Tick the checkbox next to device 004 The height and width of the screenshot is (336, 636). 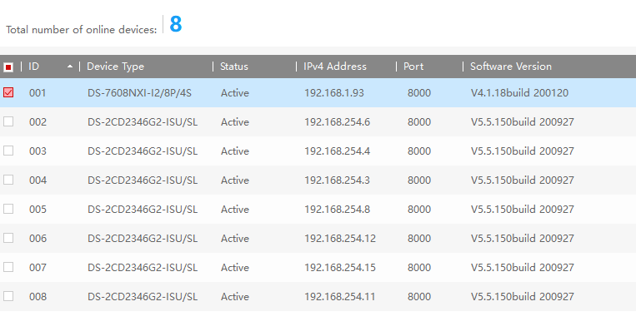(x=8, y=180)
